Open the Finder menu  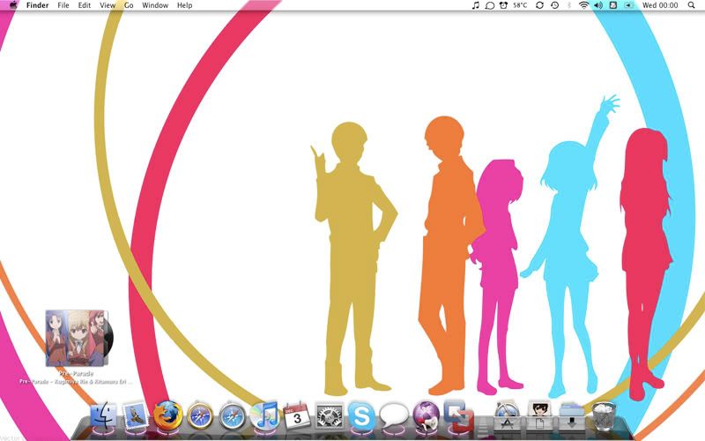[37, 5]
